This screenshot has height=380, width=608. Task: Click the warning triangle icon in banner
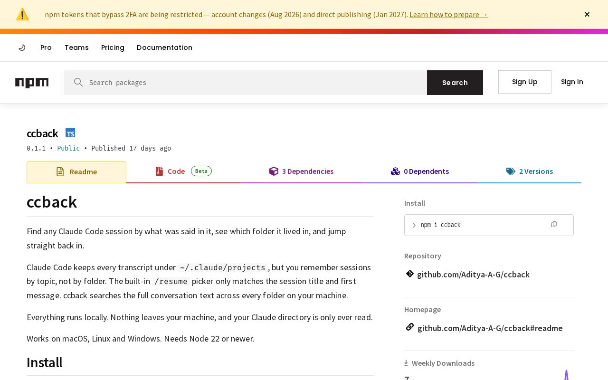pos(22,14)
